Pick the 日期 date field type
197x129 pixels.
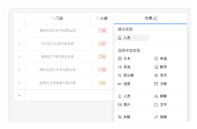[160, 84]
